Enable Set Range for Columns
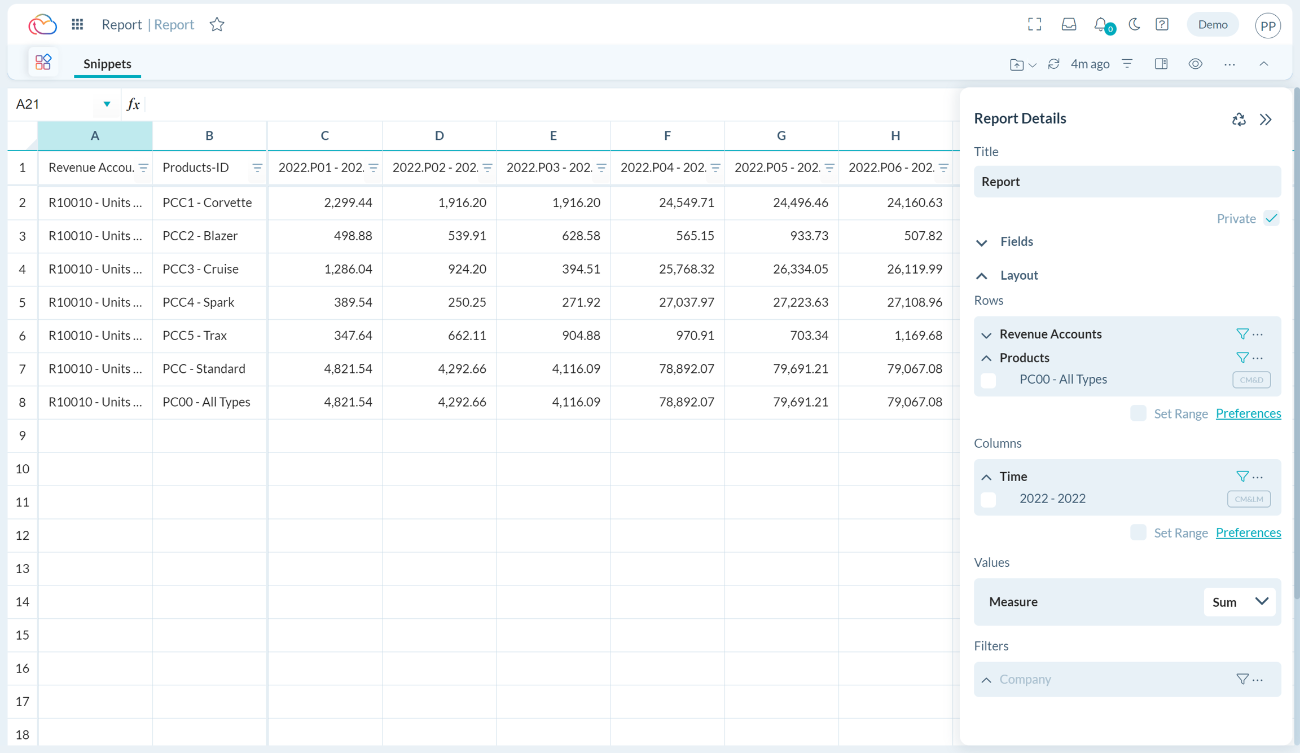Image resolution: width=1300 pixels, height=753 pixels. 1138,532
